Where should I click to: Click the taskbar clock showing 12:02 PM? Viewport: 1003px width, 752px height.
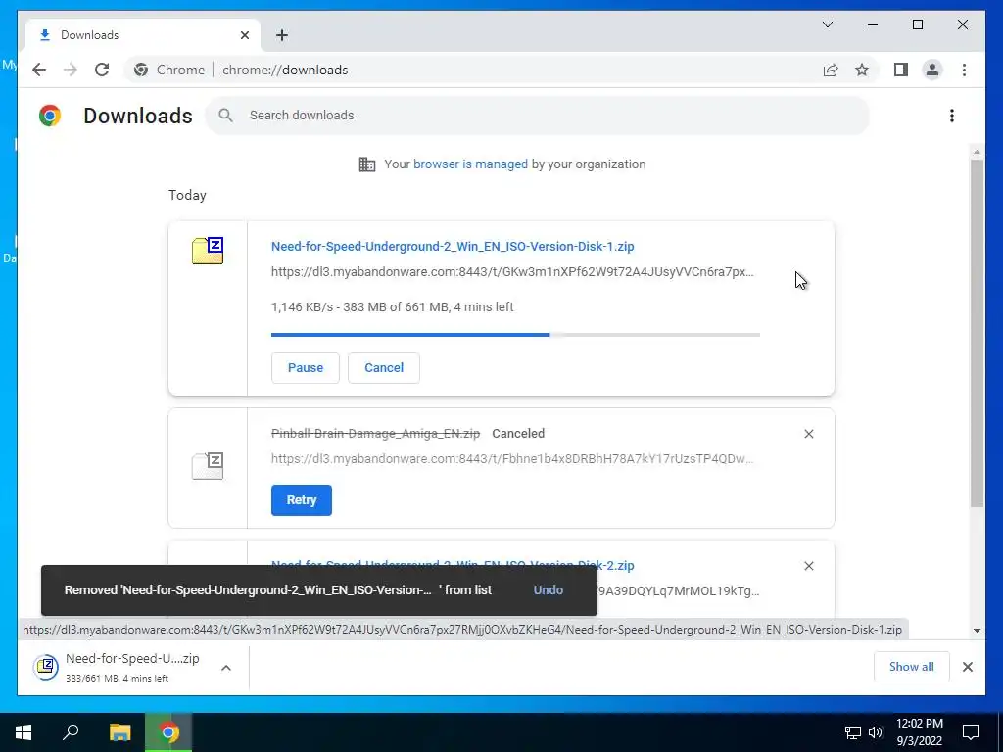click(919, 732)
